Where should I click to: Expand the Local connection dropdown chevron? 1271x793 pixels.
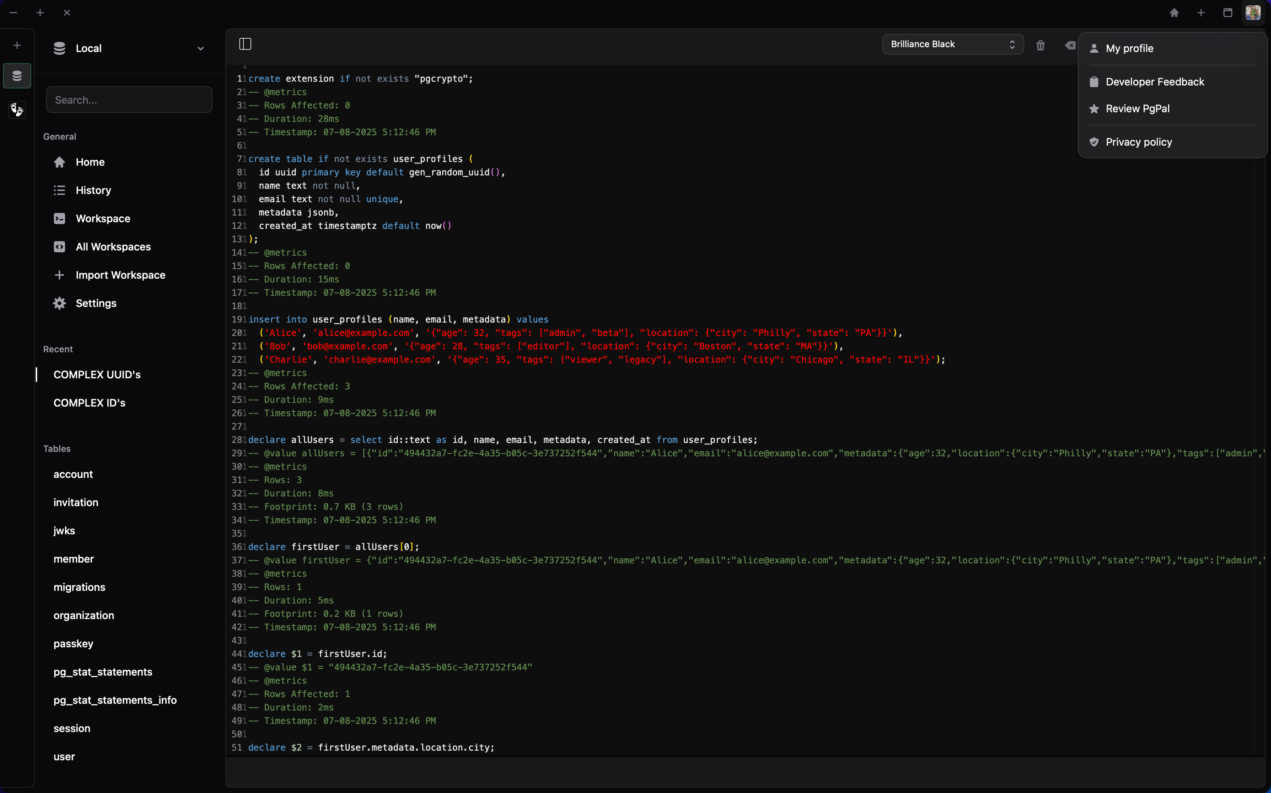200,48
